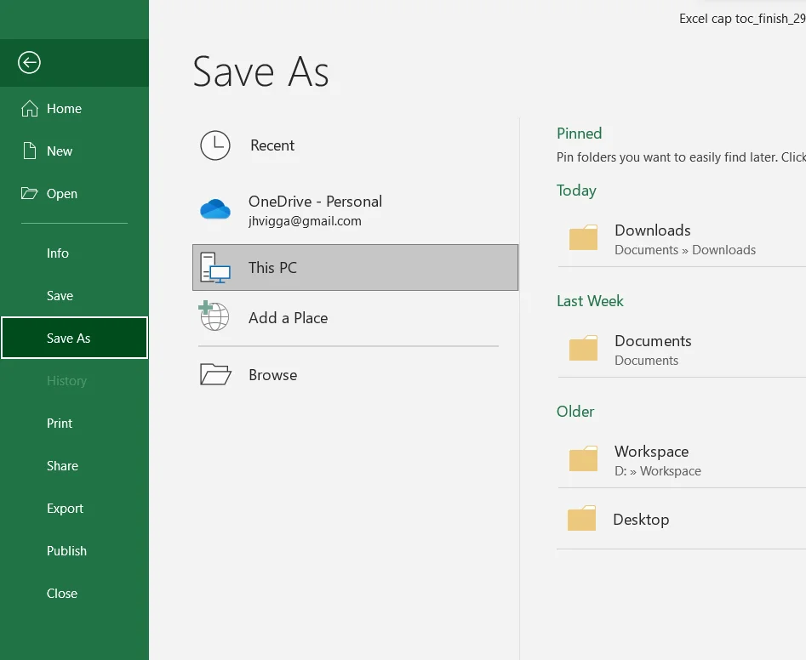Screen dimensions: 806x660
Task: Open the Print page
Action: (x=75, y=424)
